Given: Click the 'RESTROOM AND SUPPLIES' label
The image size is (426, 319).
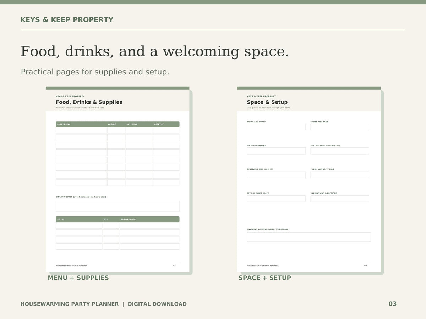Looking at the screenshot, I should (260, 169).
